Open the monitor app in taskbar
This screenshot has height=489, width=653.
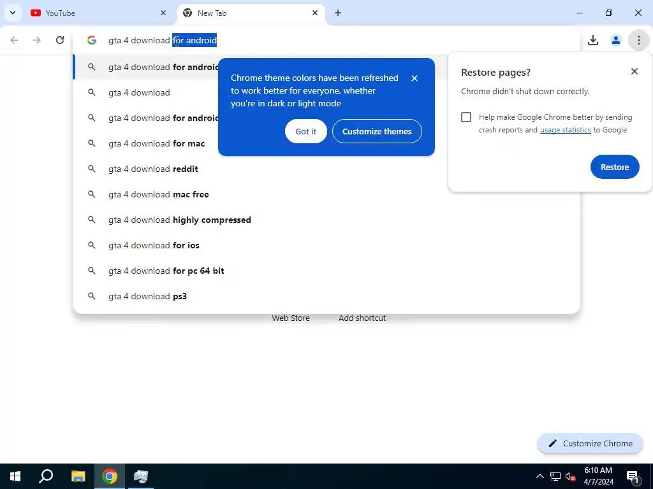(141, 476)
